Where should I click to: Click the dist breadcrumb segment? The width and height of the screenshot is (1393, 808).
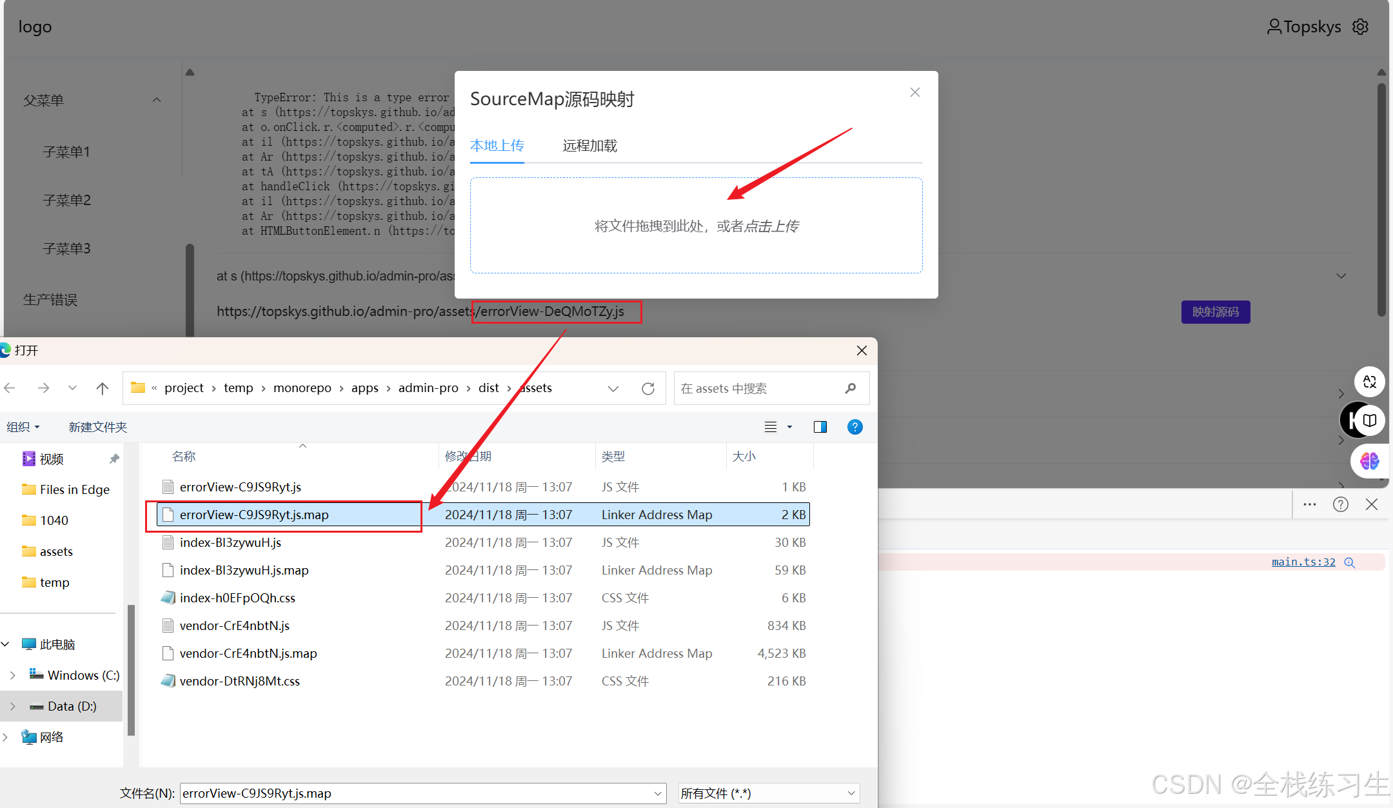(x=488, y=388)
